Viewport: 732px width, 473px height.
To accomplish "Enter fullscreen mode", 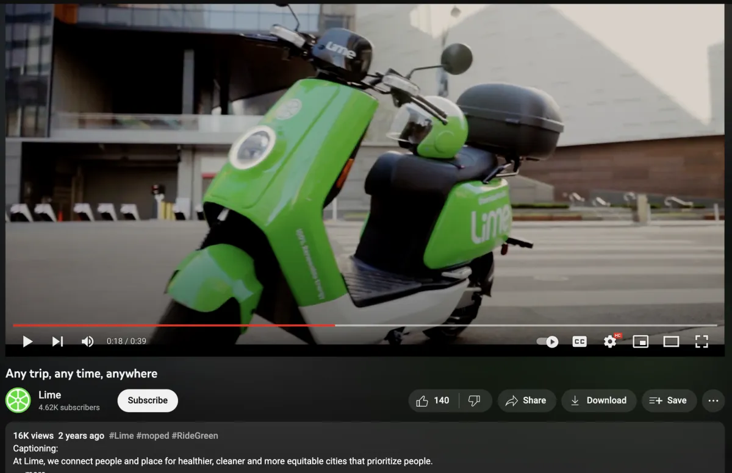I will [701, 342].
